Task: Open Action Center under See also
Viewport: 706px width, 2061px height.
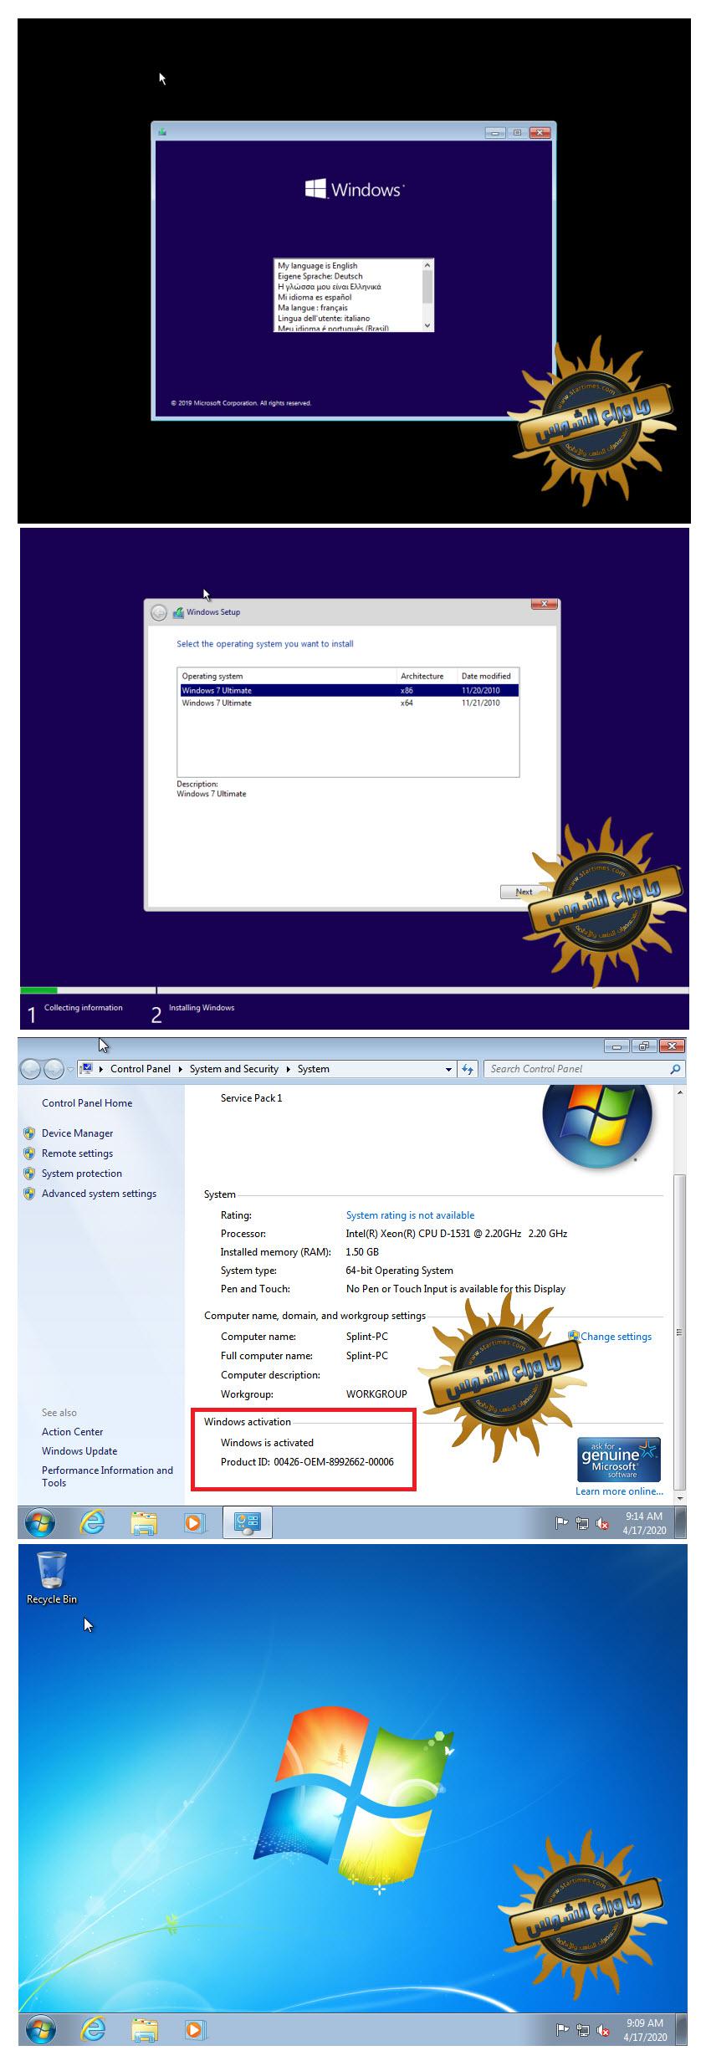Action: 73,1432
